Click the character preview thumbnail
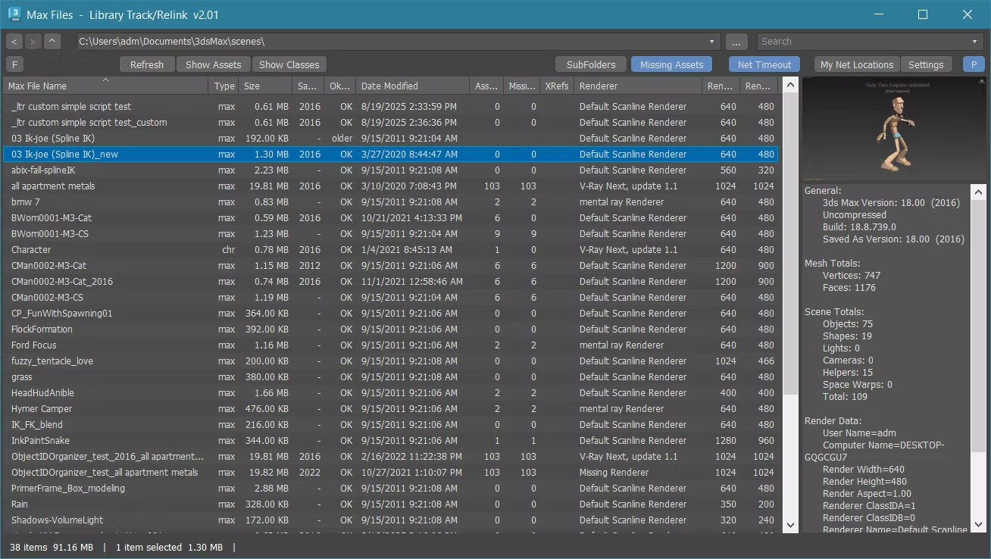991x559 pixels. click(894, 130)
